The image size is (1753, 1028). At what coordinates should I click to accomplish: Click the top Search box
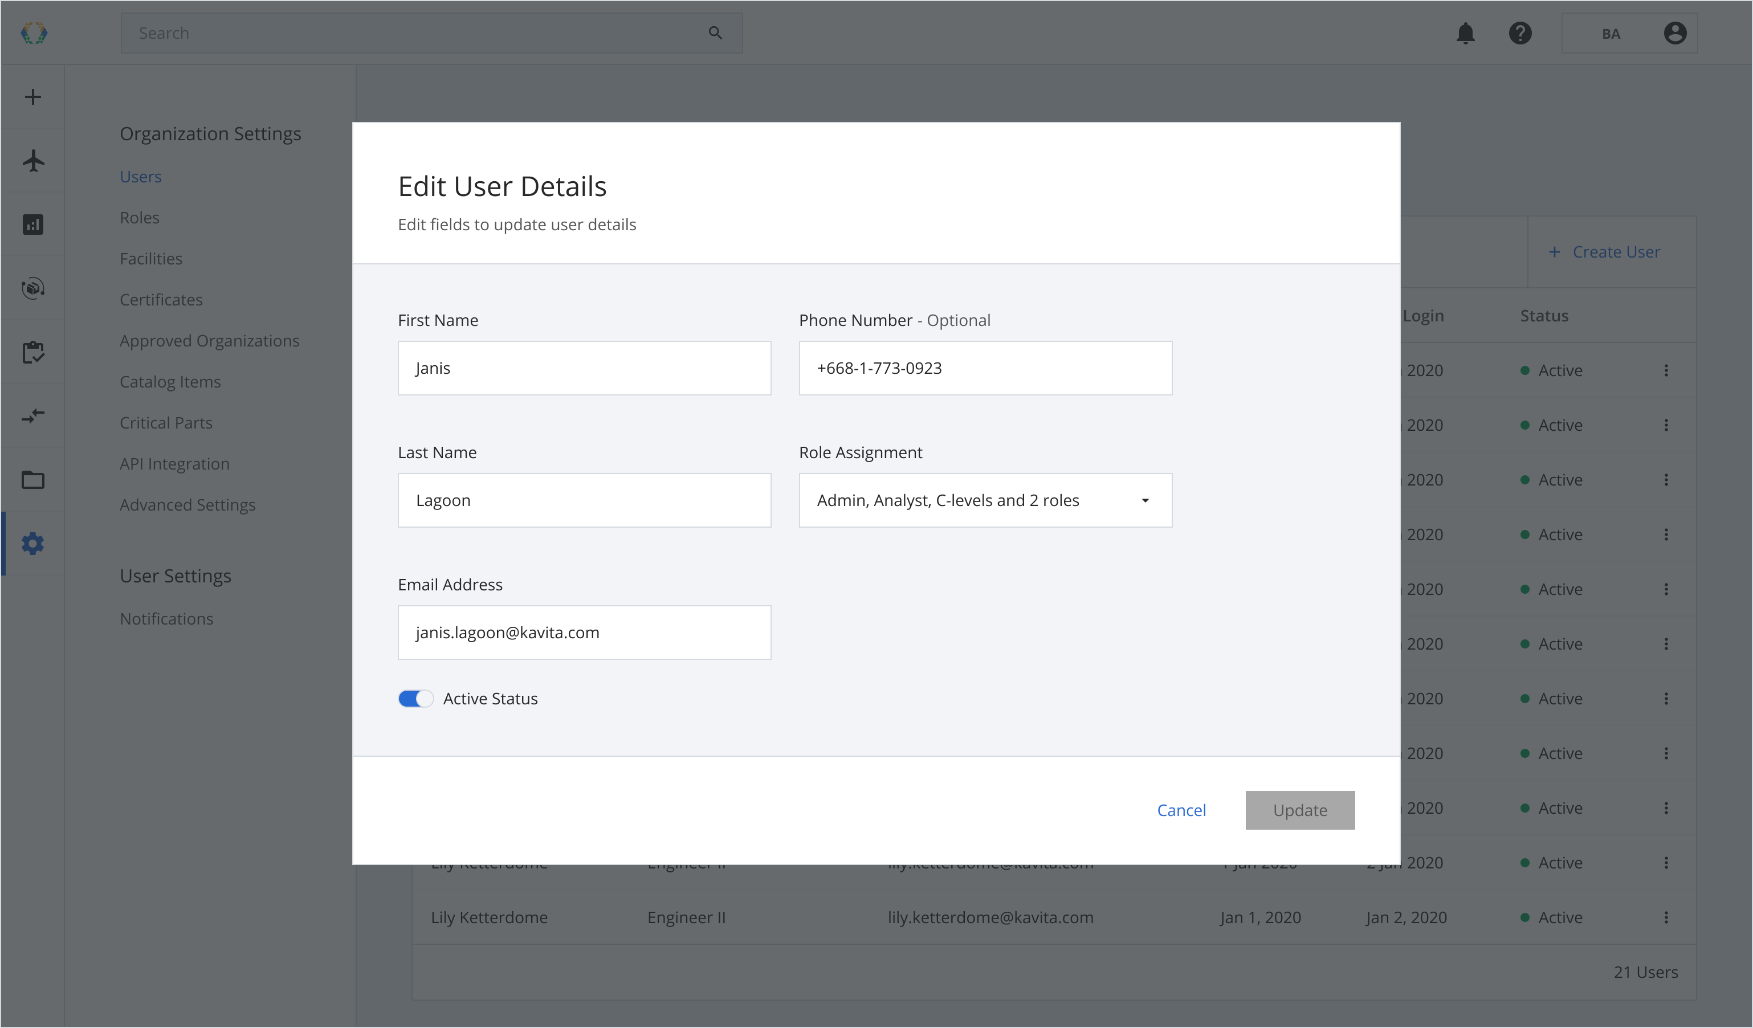coord(431,32)
